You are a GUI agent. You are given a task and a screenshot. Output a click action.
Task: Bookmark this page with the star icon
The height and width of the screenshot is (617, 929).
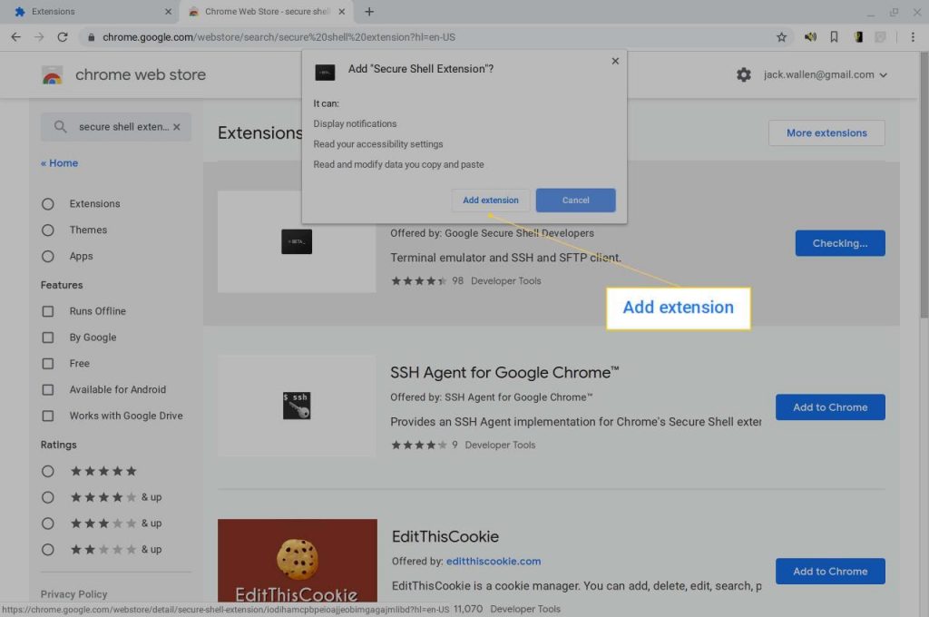(x=781, y=37)
